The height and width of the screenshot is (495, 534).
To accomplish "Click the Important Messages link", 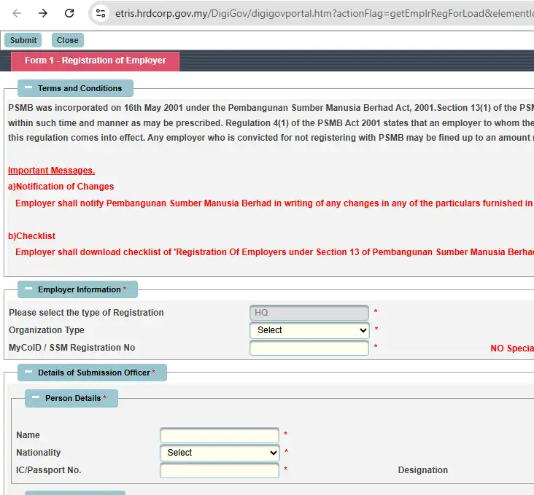I will [x=51, y=170].
